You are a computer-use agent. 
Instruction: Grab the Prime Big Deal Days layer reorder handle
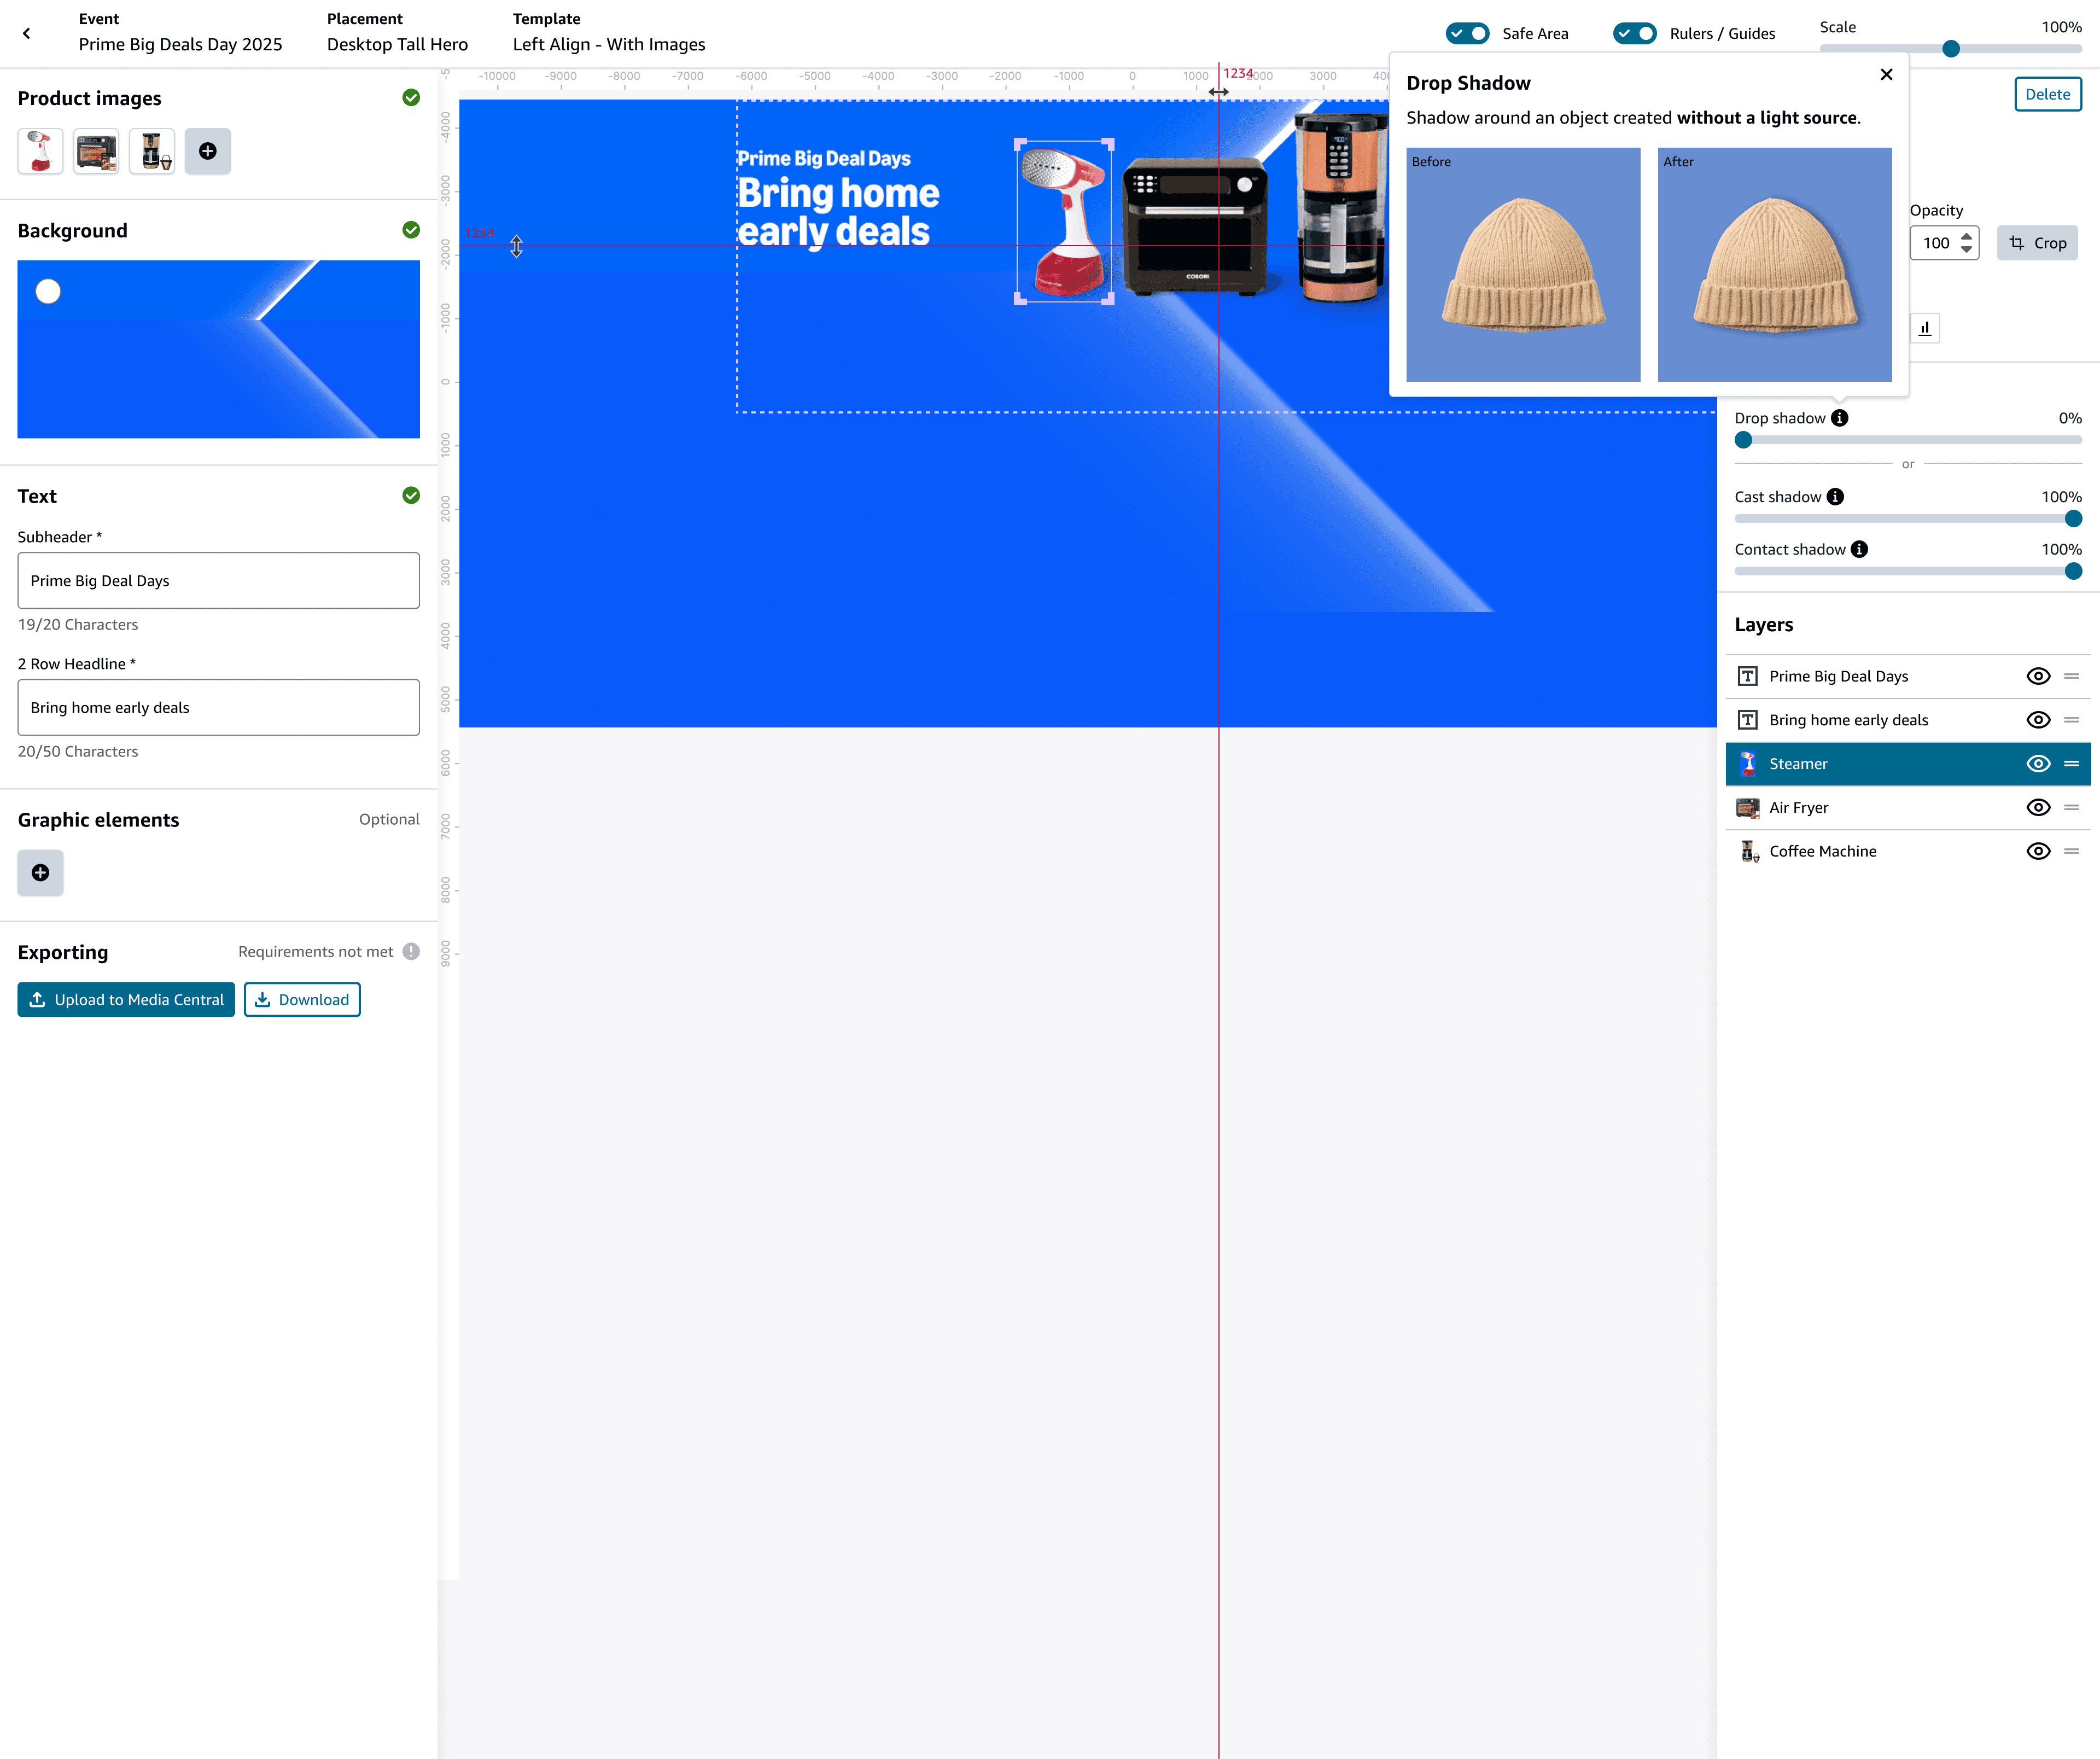point(2071,676)
